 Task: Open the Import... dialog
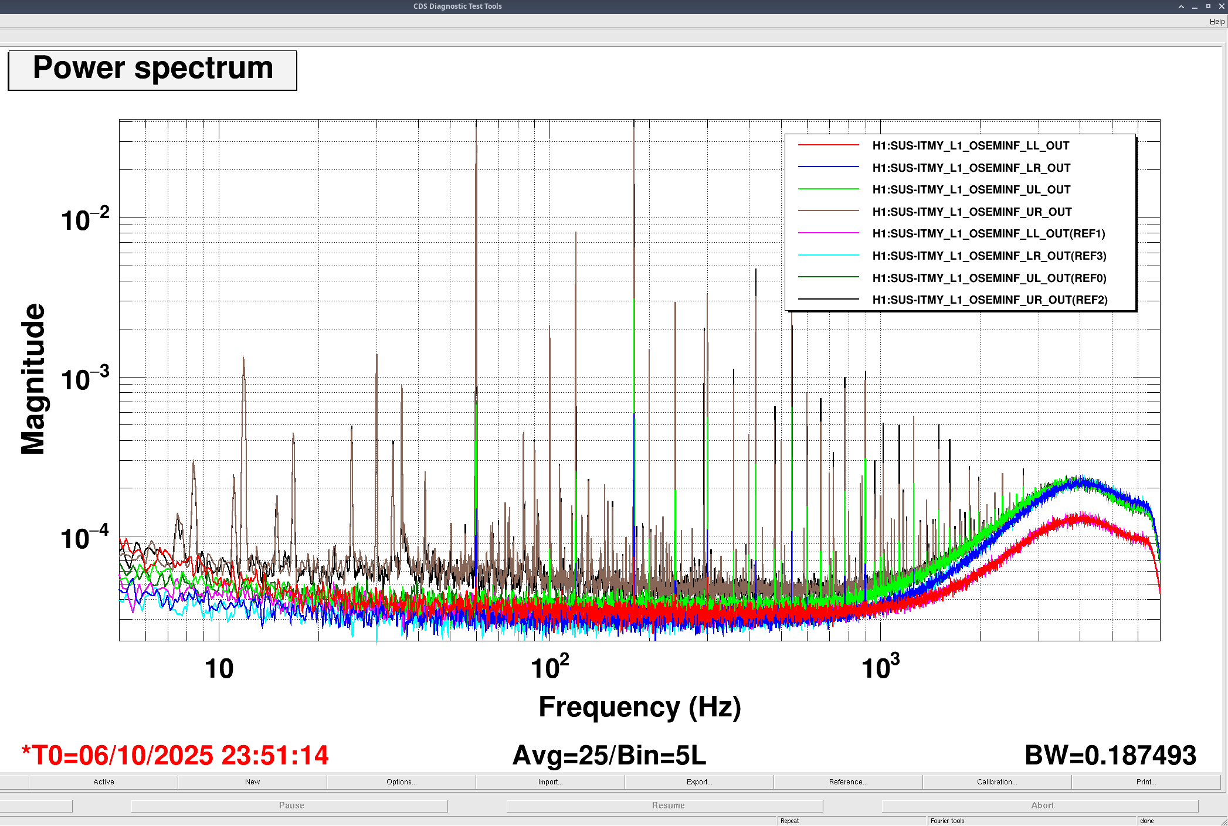point(550,782)
